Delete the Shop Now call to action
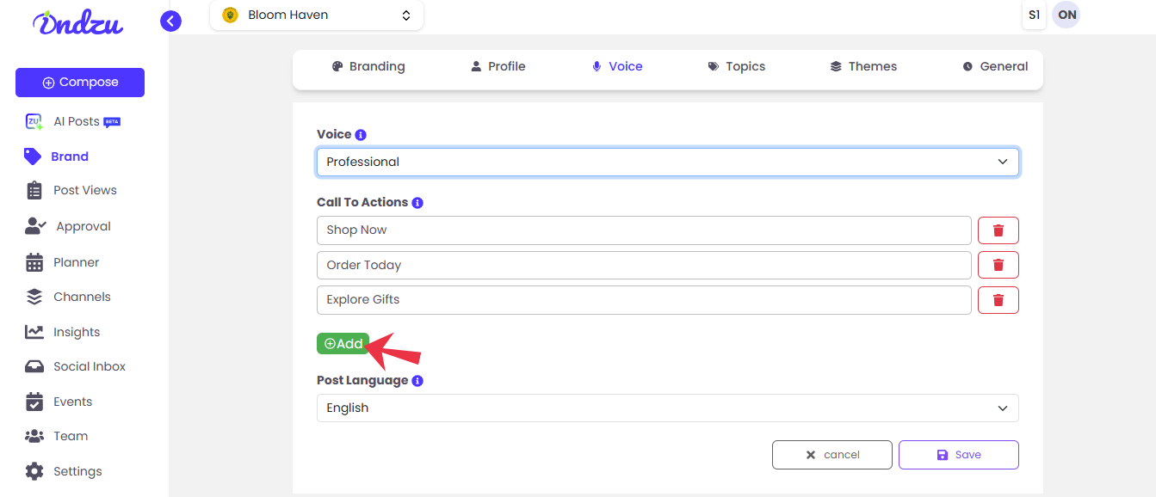1156x497 pixels. 998,230
